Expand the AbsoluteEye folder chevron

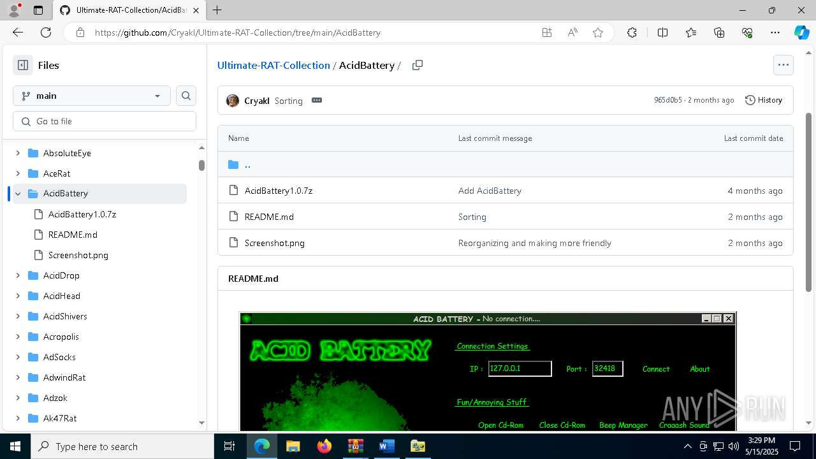pyautogui.click(x=18, y=153)
